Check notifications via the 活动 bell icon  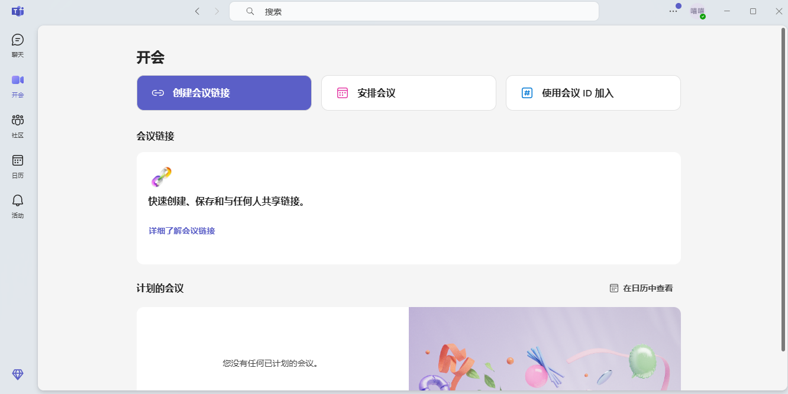click(x=17, y=205)
